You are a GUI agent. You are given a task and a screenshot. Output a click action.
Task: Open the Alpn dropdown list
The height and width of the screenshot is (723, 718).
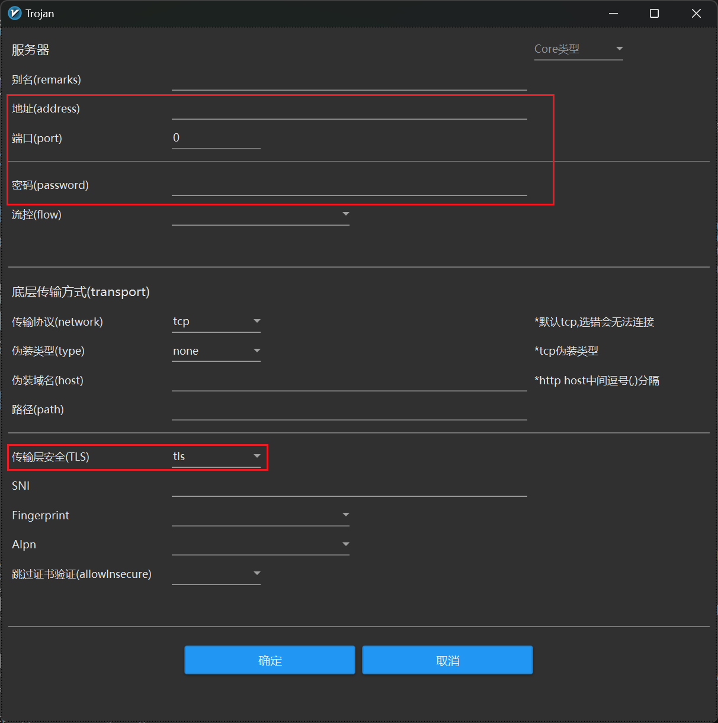pyautogui.click(x=260, y=545)
